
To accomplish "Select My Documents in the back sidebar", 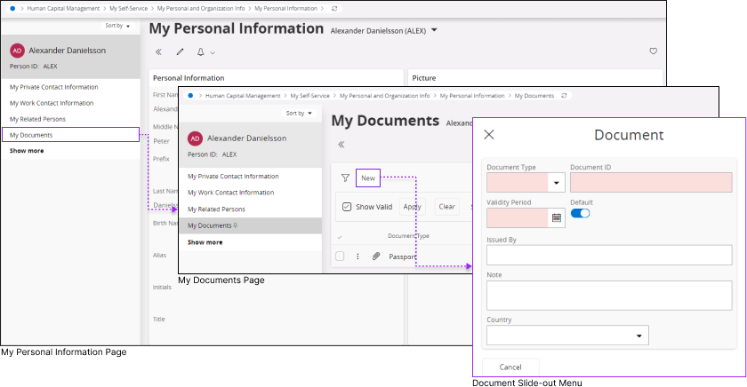I will click(31, 135).
